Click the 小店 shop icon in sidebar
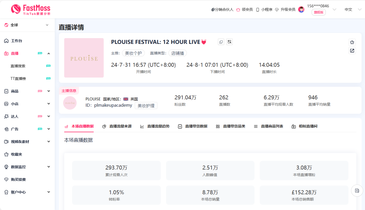 coord(6,104)
